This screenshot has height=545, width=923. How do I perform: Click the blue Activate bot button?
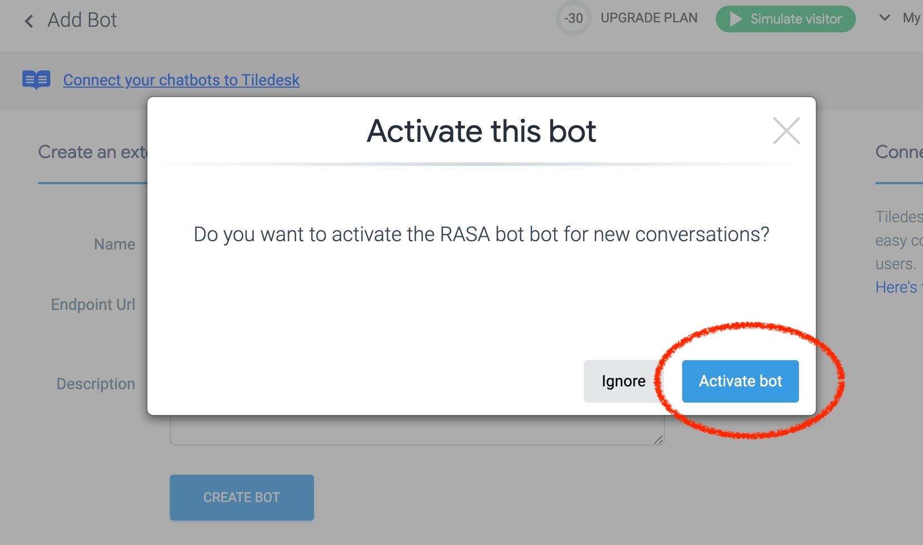point(740,381)
